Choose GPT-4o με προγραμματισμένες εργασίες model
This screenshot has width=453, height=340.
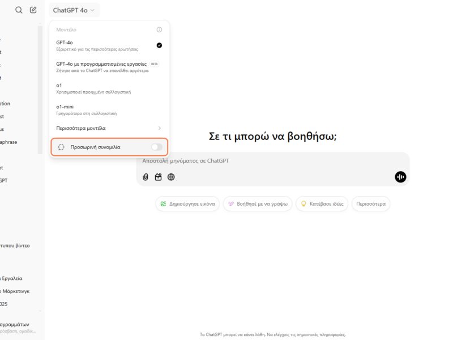pyautogui.click(x=109, y=67)
